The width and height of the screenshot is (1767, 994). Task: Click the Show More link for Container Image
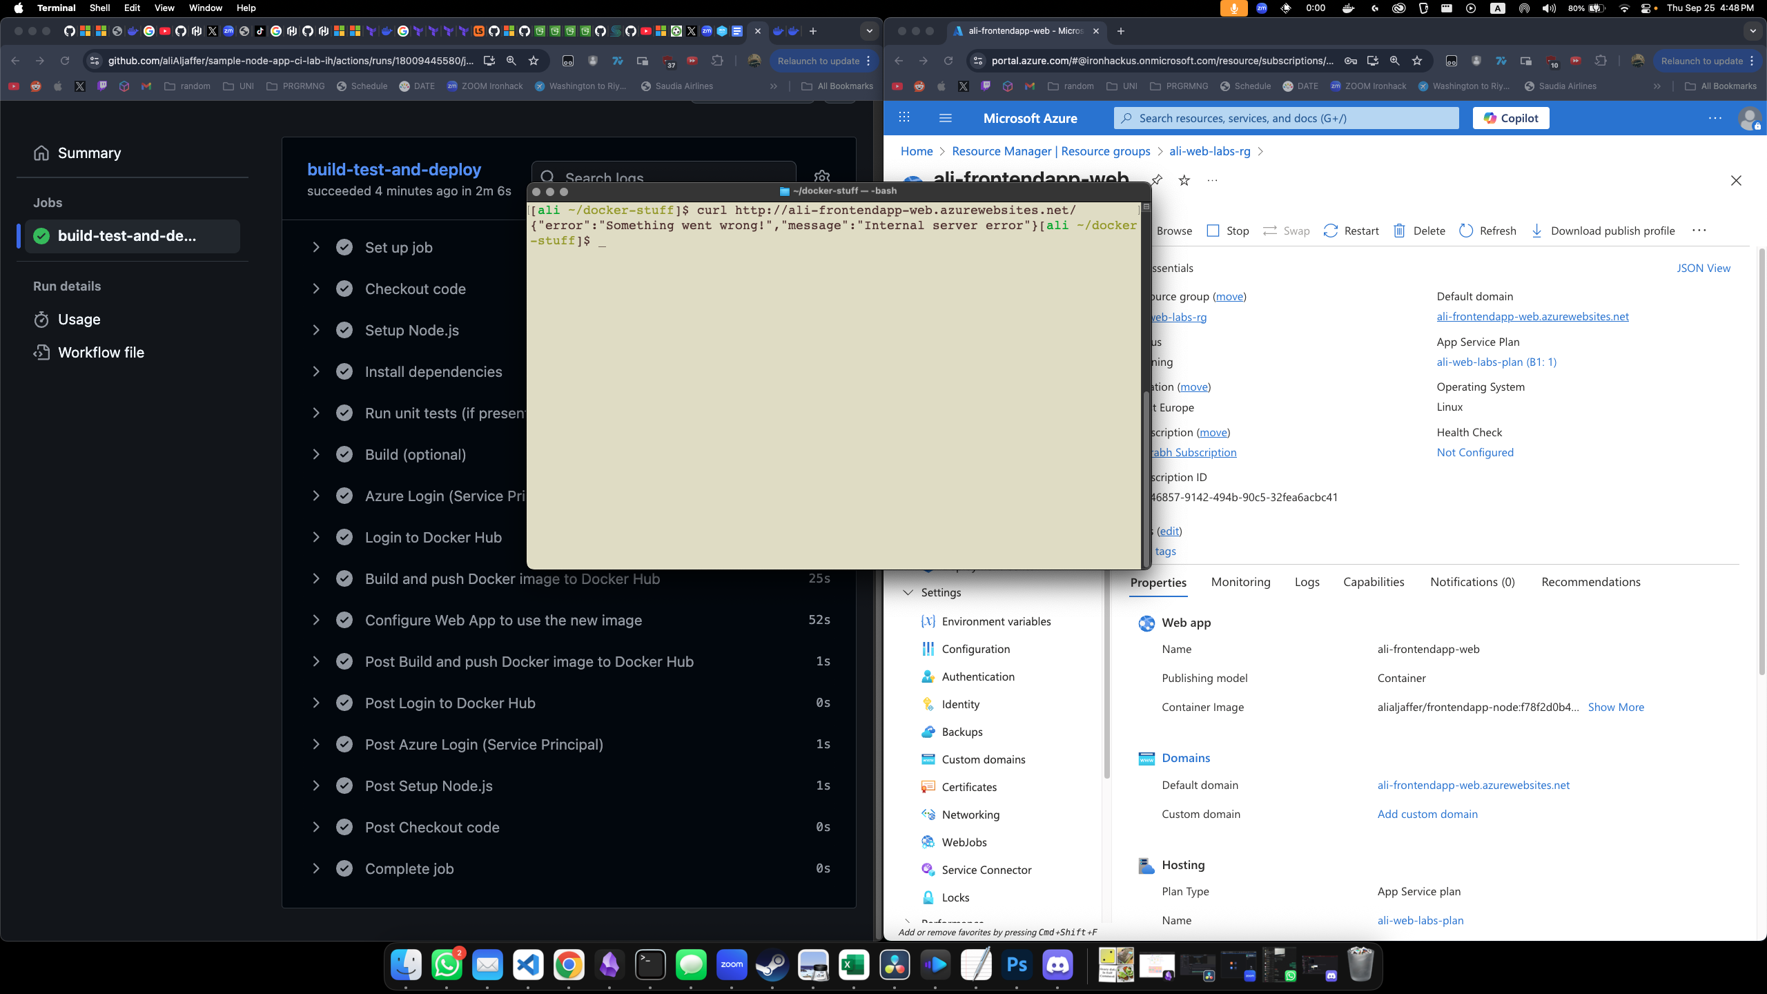tap(1616, 707)
